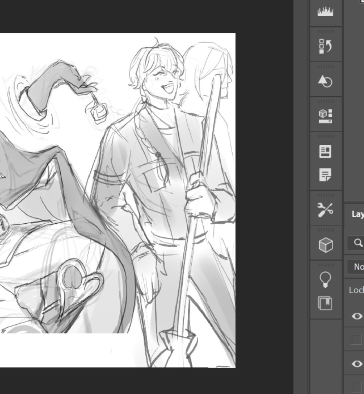The image size is (364, 394).
Task: Open the panel icon showing cube with bars
Action: click(326, 116)
